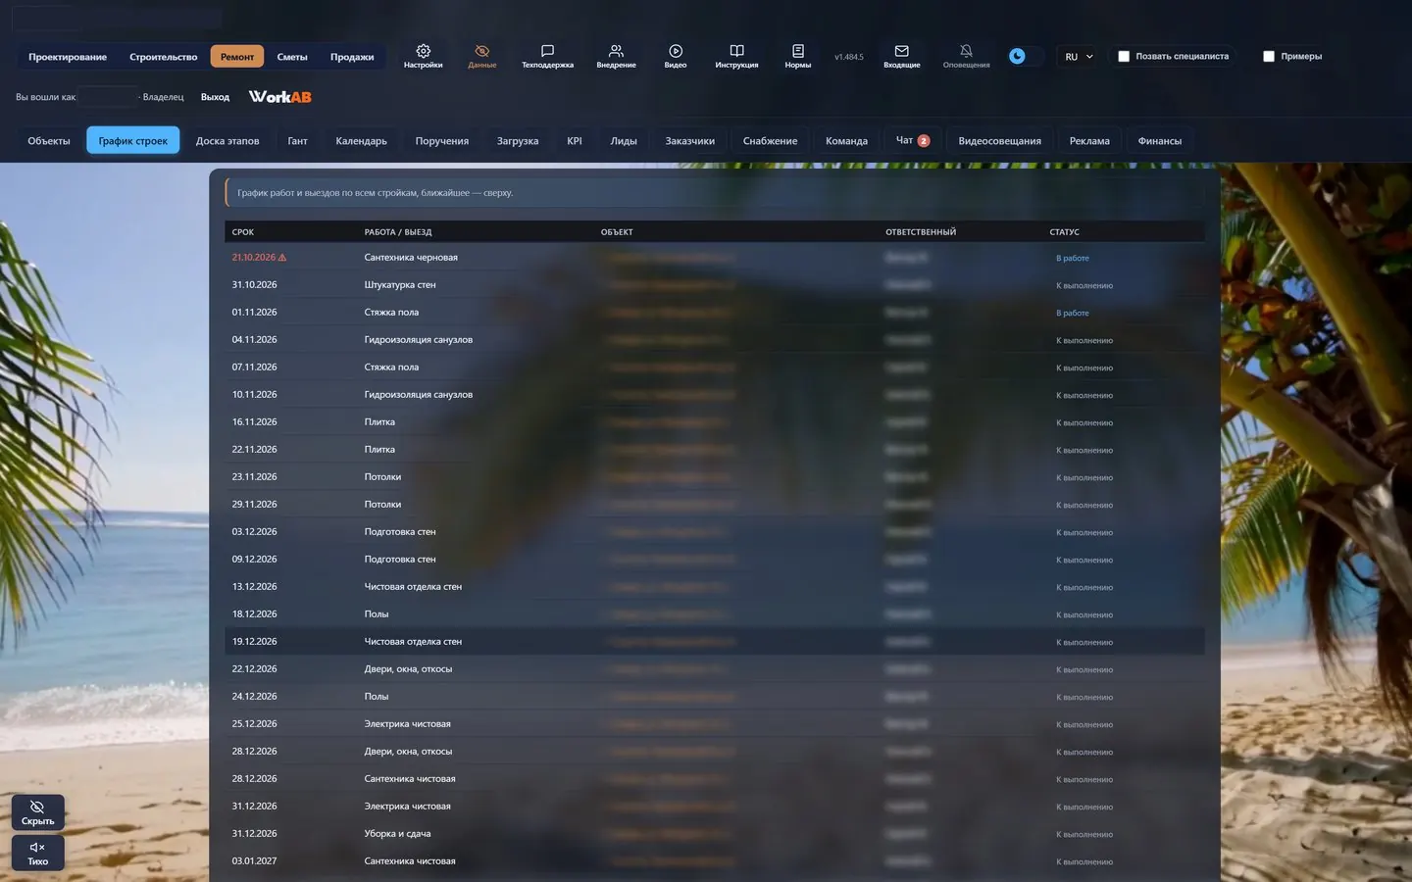Open Техподдержка chat icon
The width and height of the screenshot is (1412, 882).
click(x=547, y=56)
